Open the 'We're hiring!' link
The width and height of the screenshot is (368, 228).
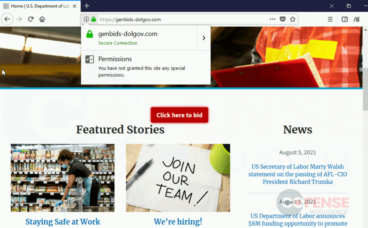178,221
